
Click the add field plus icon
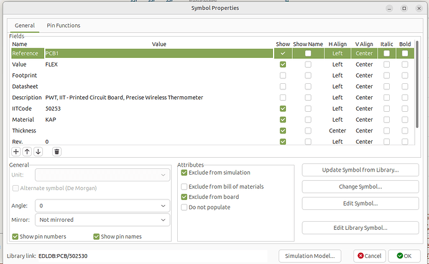(x=16, y=151)
